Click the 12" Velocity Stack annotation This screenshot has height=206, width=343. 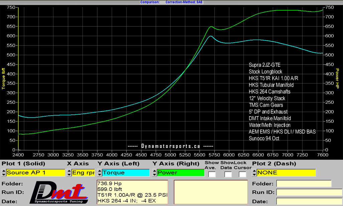click(267, 98)
